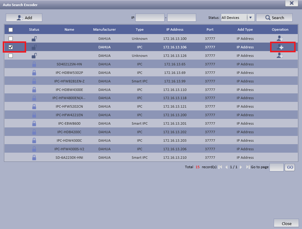Sort by the IP Address column header
The width and height of the screenshot is (302, 229).
pyautogui.click(x=175, y=30)
